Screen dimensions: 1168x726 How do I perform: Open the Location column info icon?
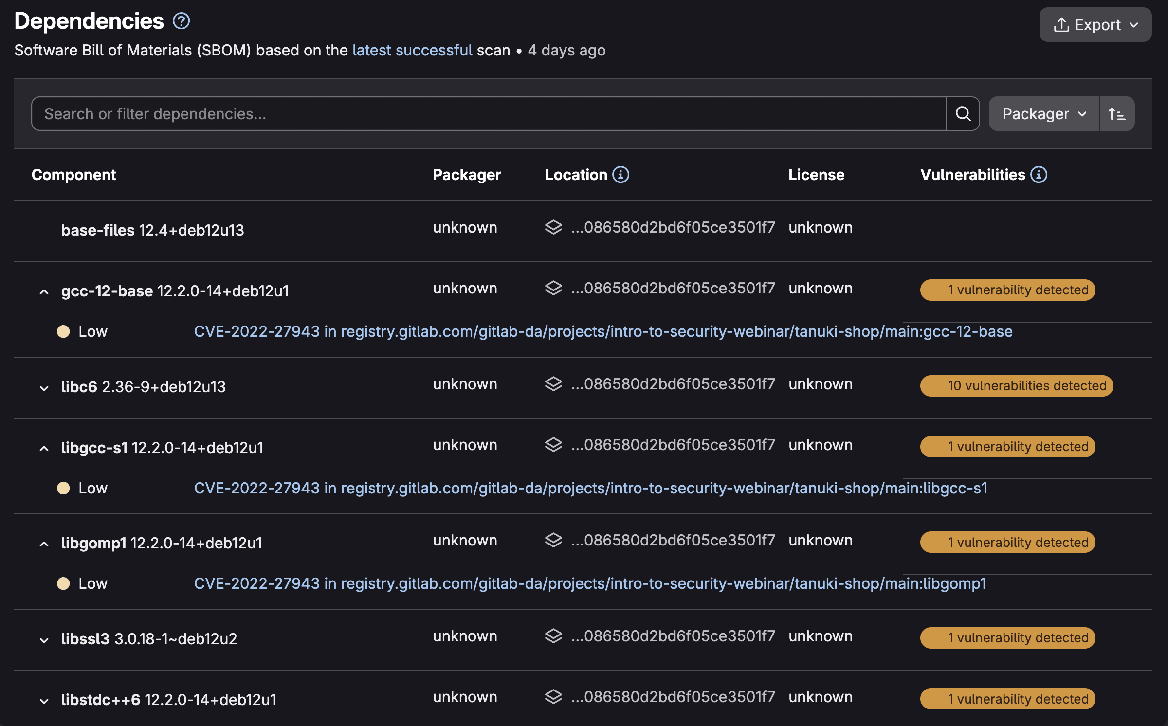click(620, 174)
